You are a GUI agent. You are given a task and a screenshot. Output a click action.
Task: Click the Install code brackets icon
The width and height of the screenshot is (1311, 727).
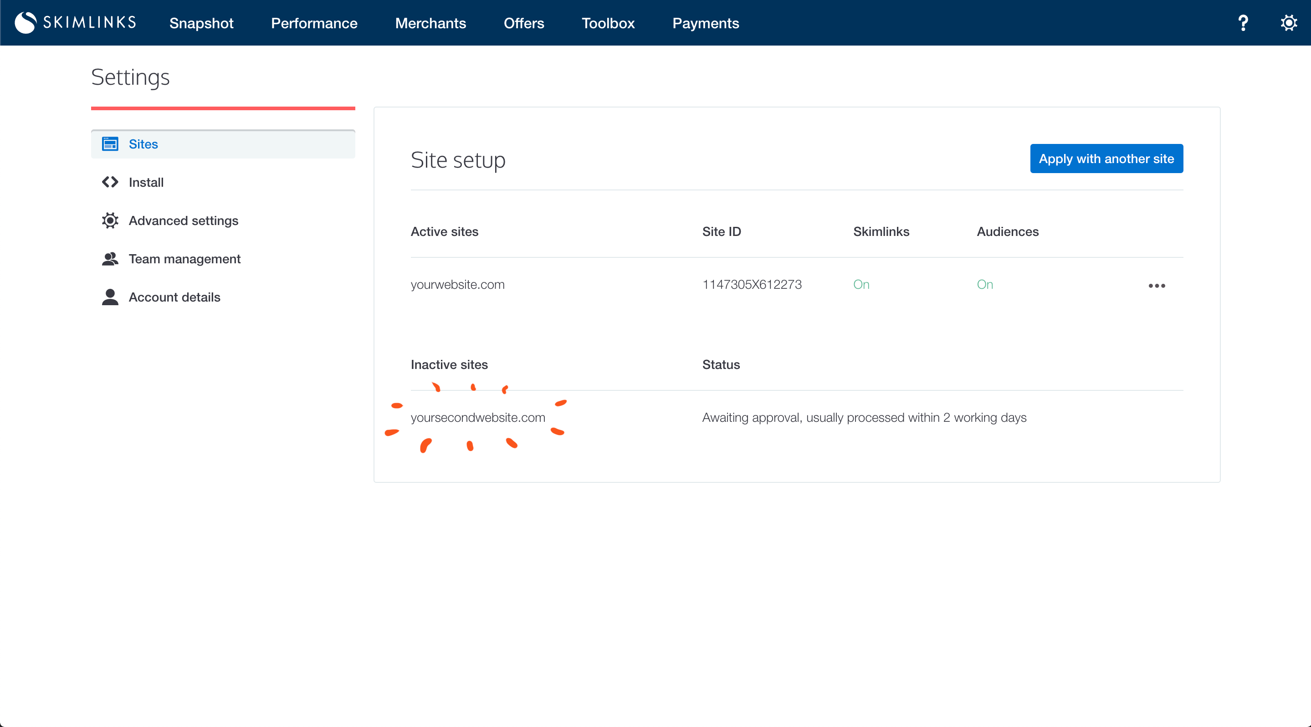pyautogui.click(x=110, y=182)
